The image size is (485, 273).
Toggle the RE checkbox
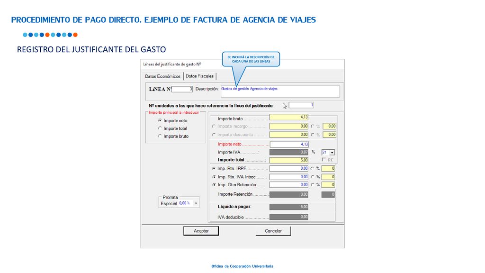click(x=324, y=160)
